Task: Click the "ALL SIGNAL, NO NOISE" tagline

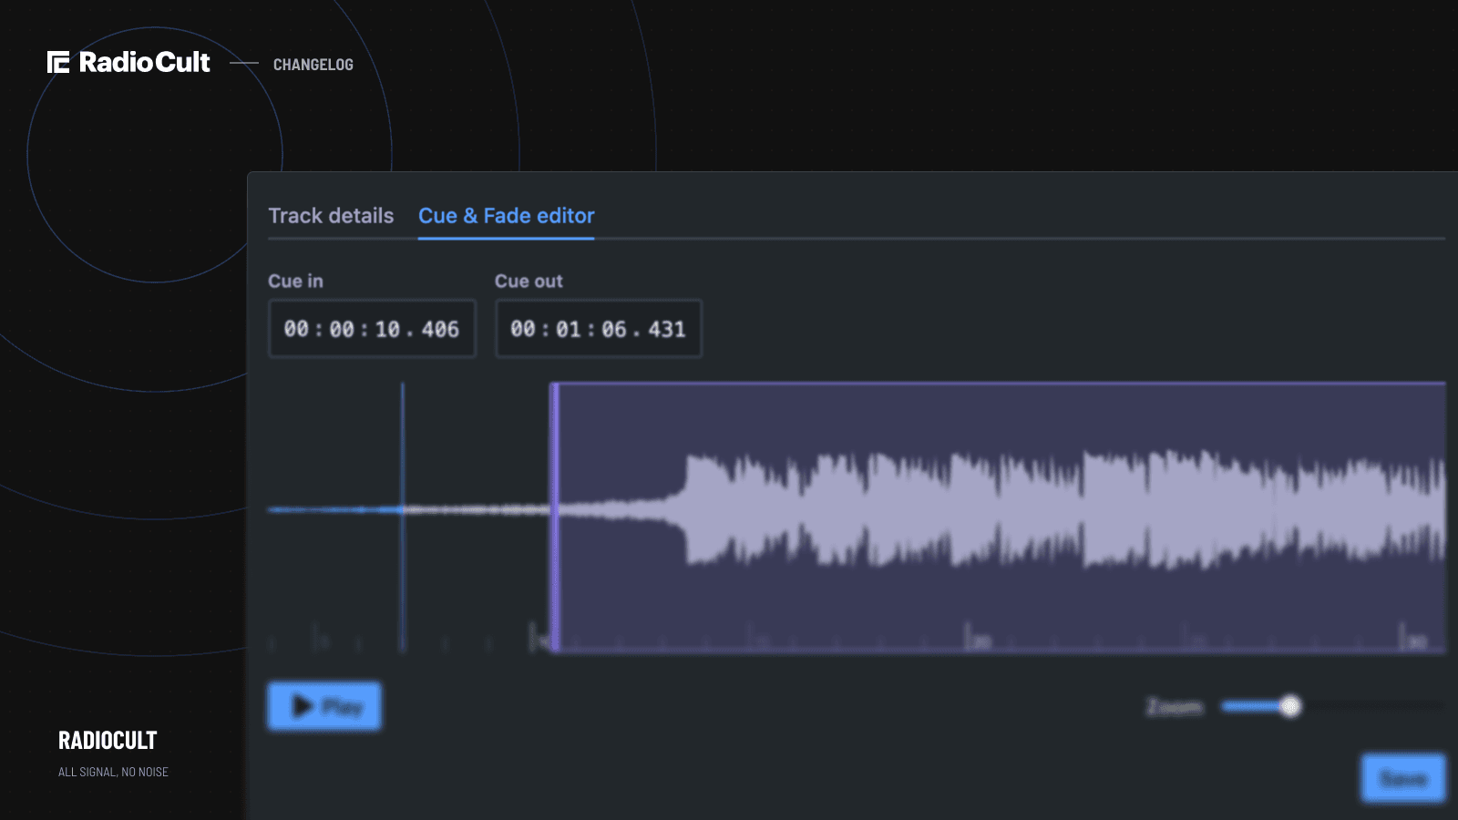Action: pos(113,772)
